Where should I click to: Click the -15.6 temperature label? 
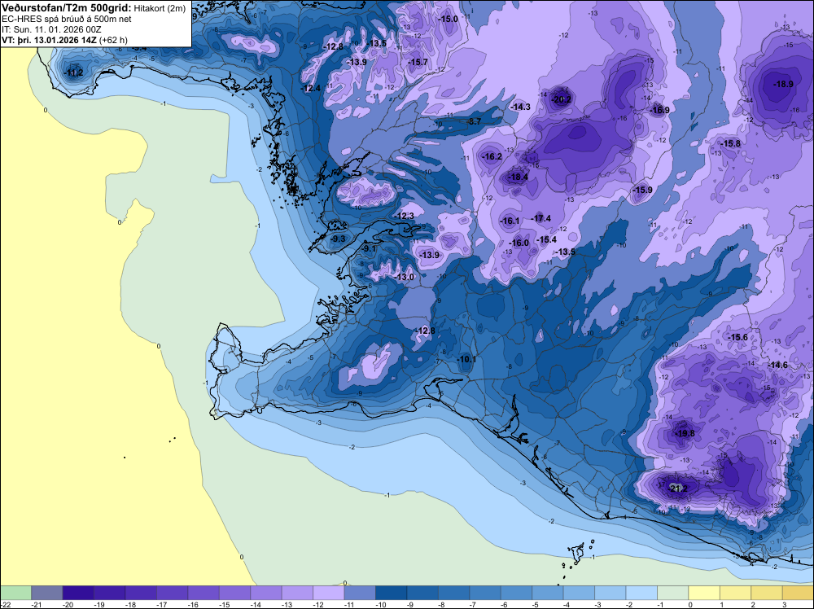pyautogui.click(x=737, y=337)
